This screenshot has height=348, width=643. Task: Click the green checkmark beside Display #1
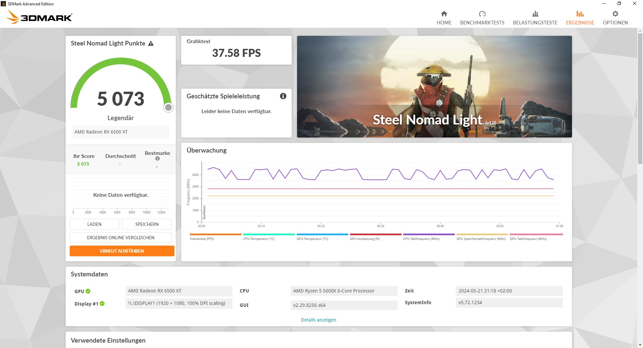(102, 303)
